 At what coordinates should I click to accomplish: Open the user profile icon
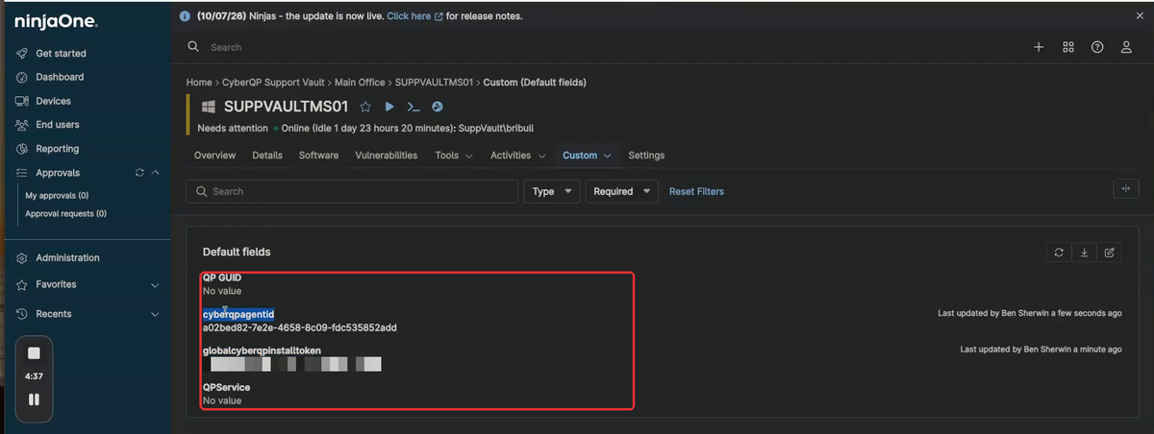(x=1126, y=47)
